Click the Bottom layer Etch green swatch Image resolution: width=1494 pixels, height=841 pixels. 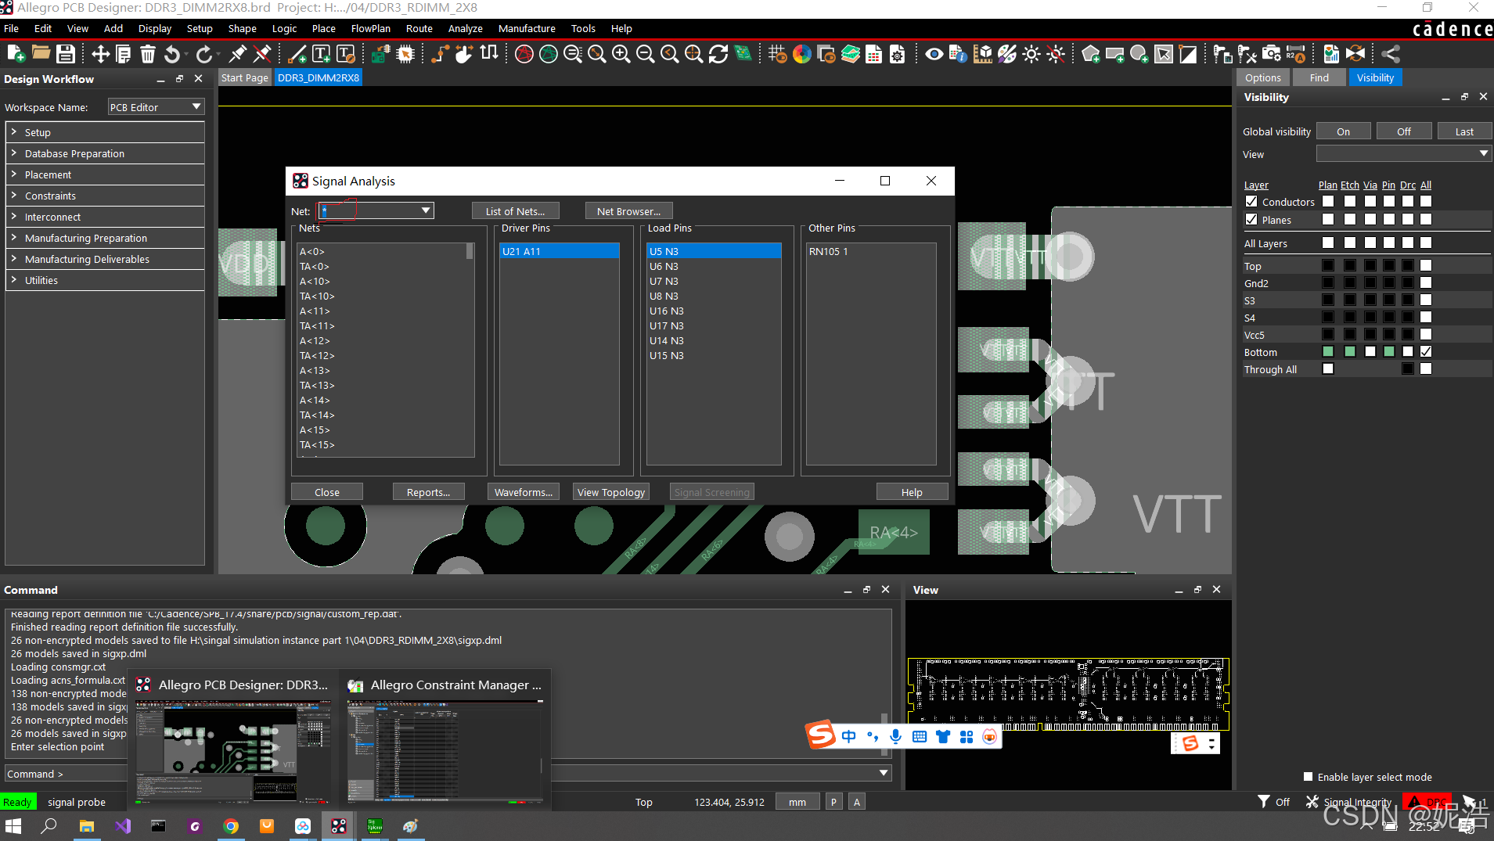[x=1350, y=351]
